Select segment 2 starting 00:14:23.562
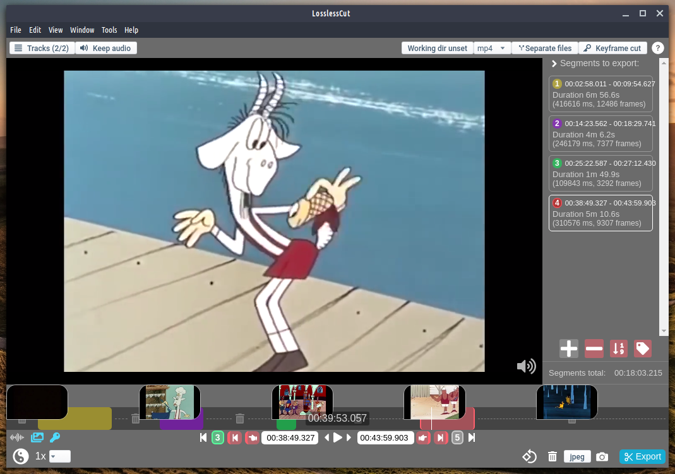Screen dimensions: 675x474 click(600, 133)
